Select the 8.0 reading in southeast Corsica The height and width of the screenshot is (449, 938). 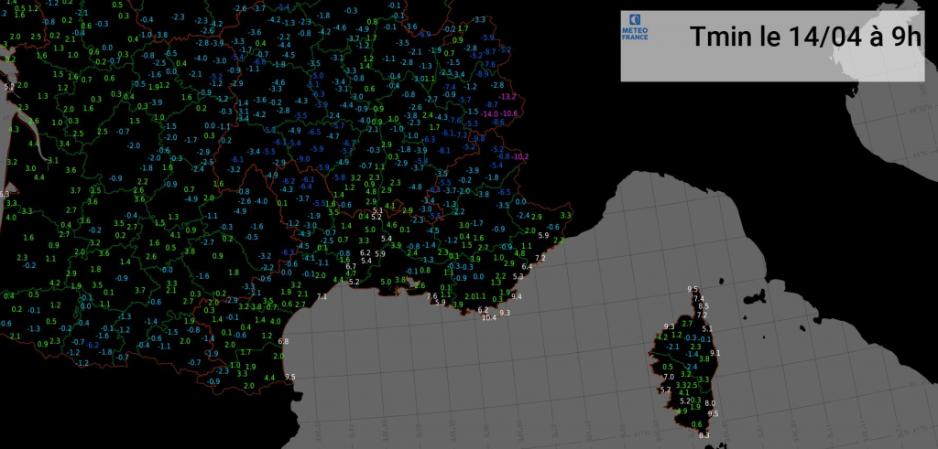pyautogui.click(x=710, y=403)
